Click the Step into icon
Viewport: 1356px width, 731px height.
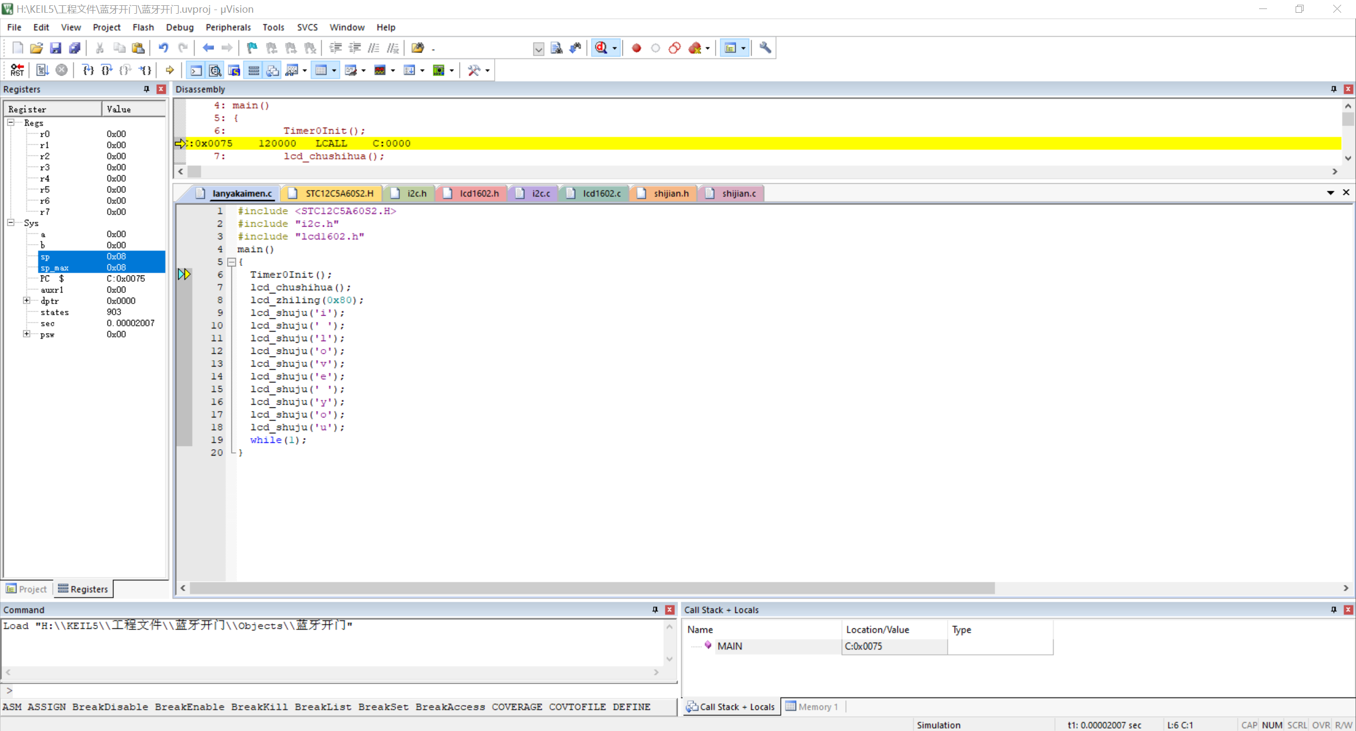(88, 70)
